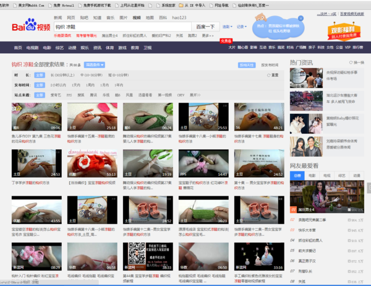Click the 百度一下 search button
Viewport: 371px width, 286px height.
point(205,27)
